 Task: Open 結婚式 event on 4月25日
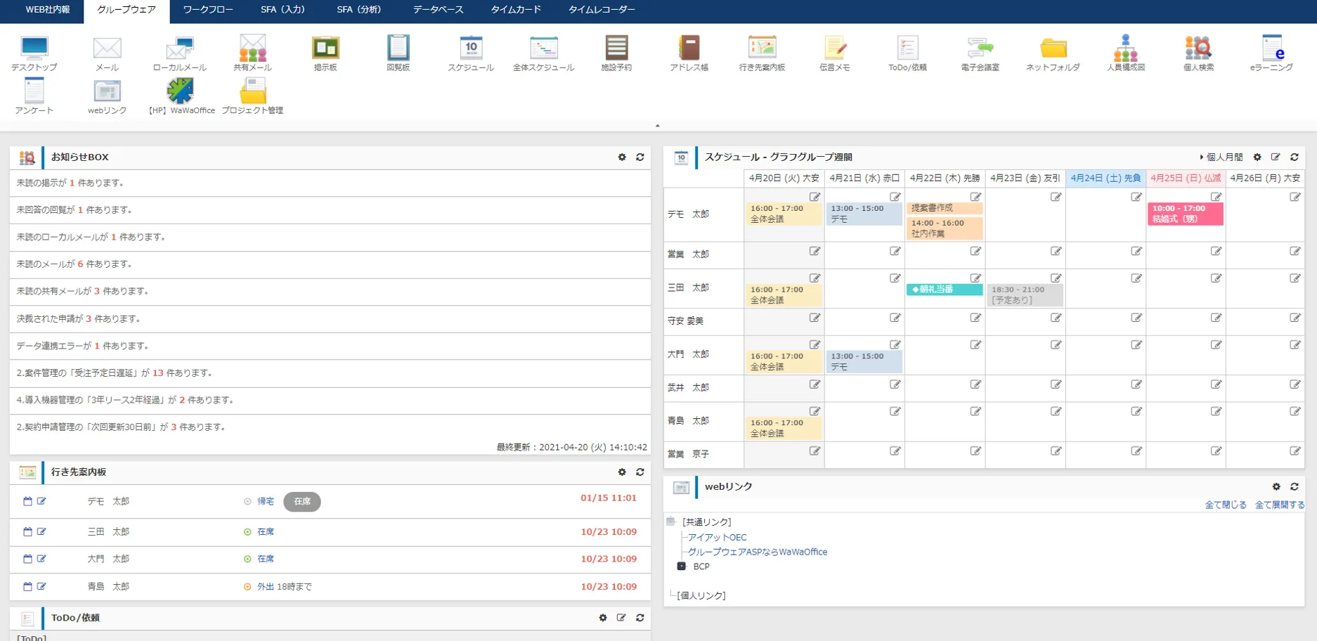point(1186,214)
